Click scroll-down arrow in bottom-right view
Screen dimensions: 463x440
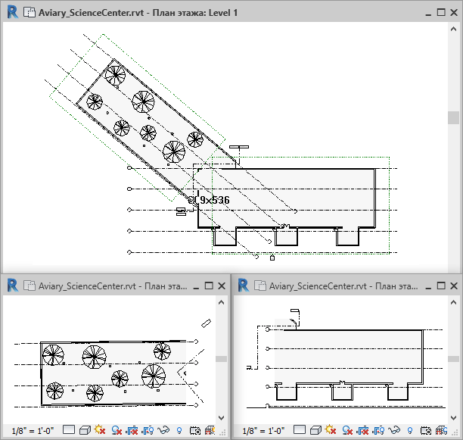pos(454,418)
